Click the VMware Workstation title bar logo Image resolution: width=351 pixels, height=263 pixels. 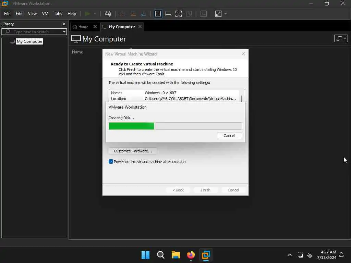pyautogui.click(x=5, y=3)
